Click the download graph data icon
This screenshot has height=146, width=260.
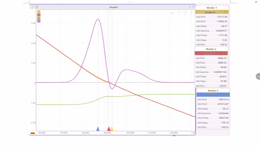click(x=172, y=13)
